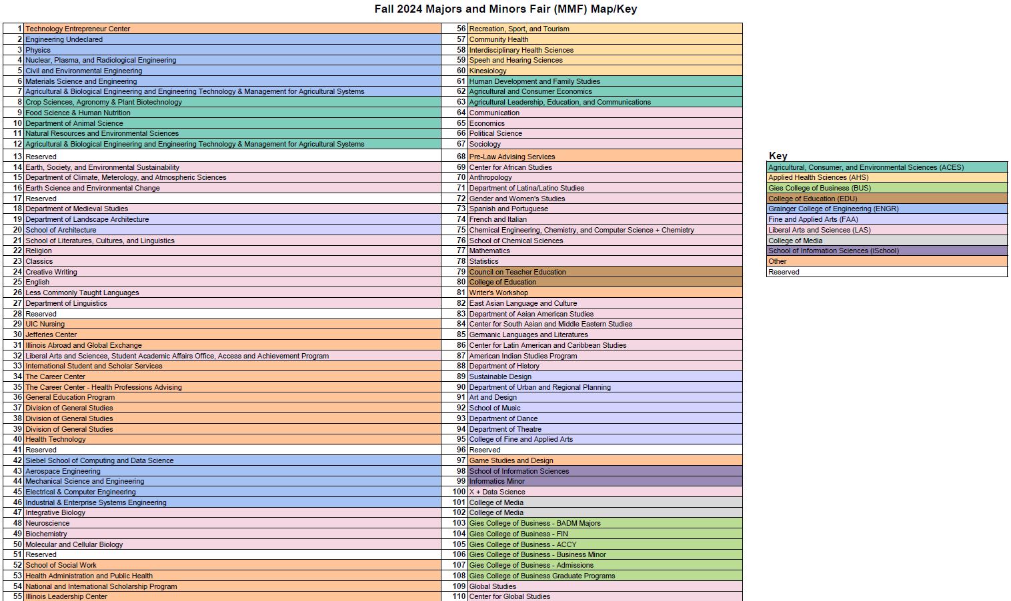Click the 'Classics' cell

coord(232,261)
